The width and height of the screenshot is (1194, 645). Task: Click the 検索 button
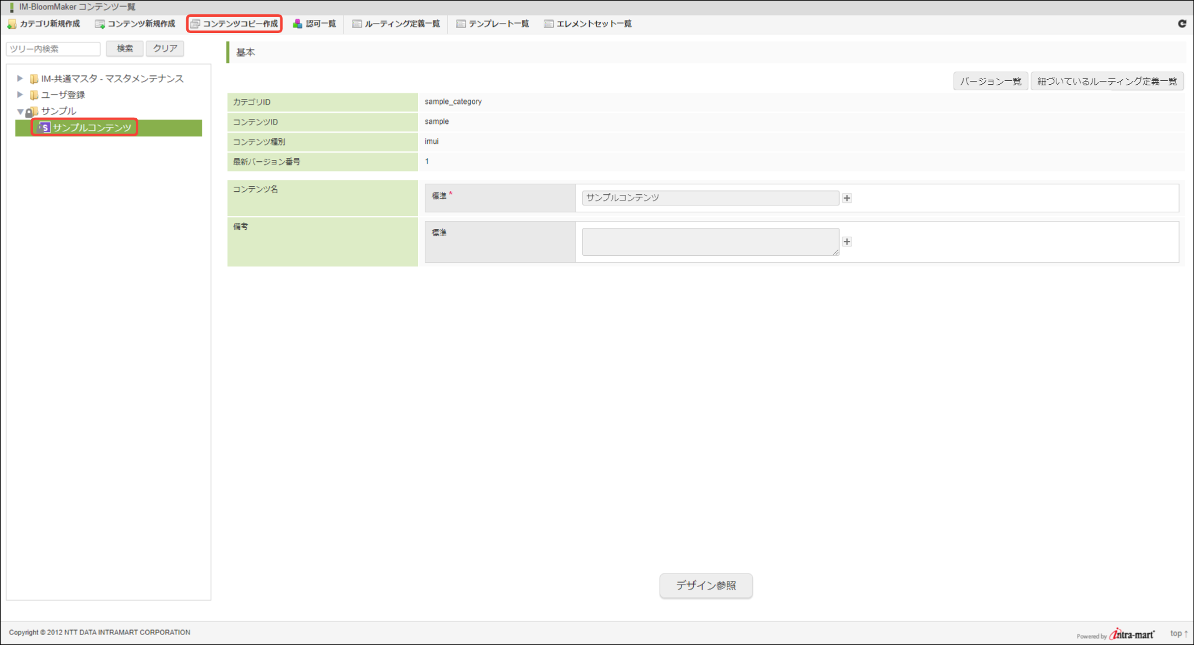click(x=125, y=49)
